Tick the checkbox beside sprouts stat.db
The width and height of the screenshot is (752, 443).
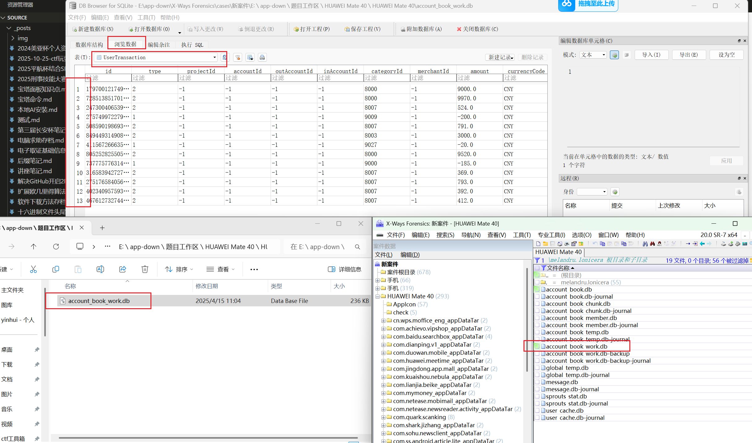(x=538, y=396)
